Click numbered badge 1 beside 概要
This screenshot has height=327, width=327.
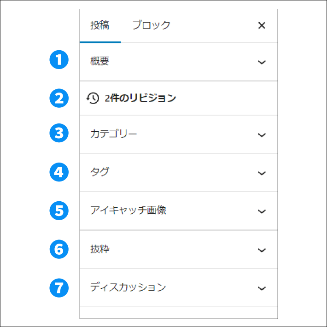point(59,61)
